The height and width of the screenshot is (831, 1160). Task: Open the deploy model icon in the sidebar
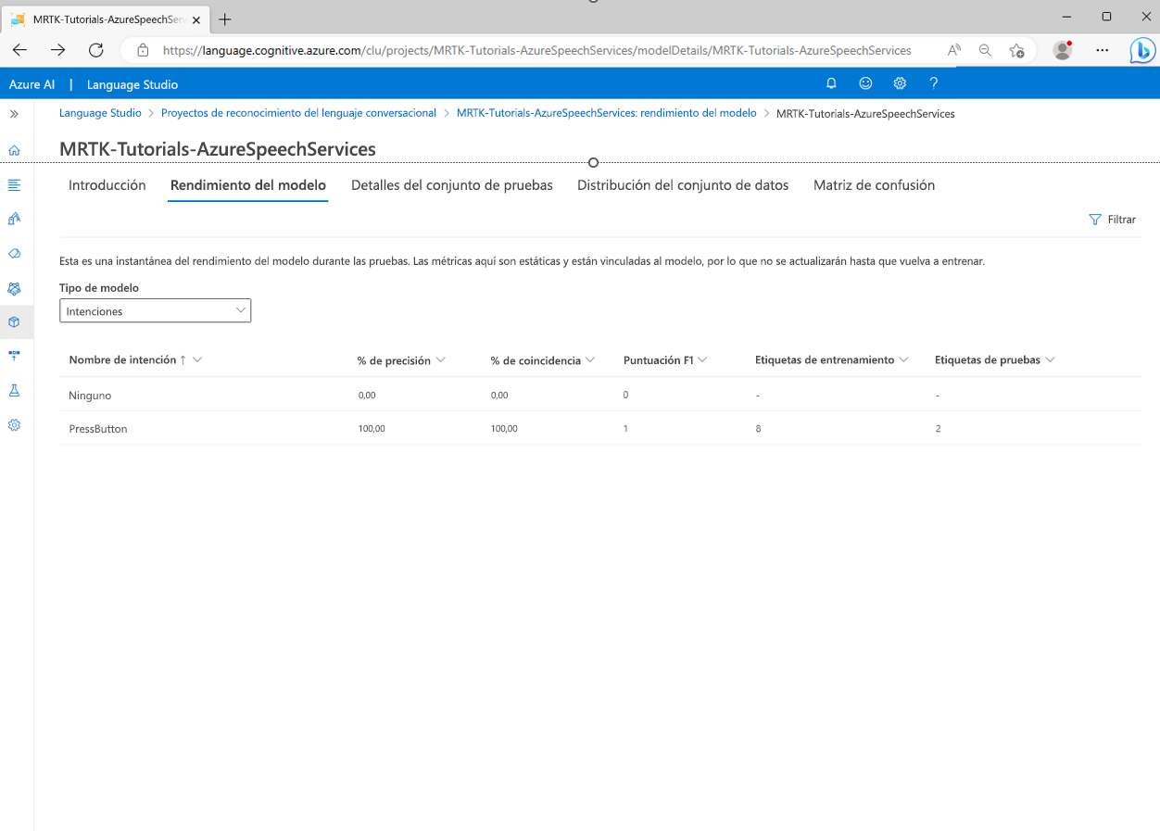(x=14, y=356)
